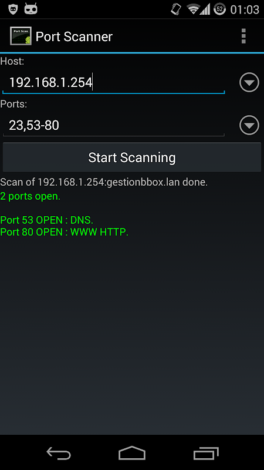This screenshot has height=470, width=264.
Task: Tap the CyanogenMod mascot status icon
Action: (x=31, y=9)
